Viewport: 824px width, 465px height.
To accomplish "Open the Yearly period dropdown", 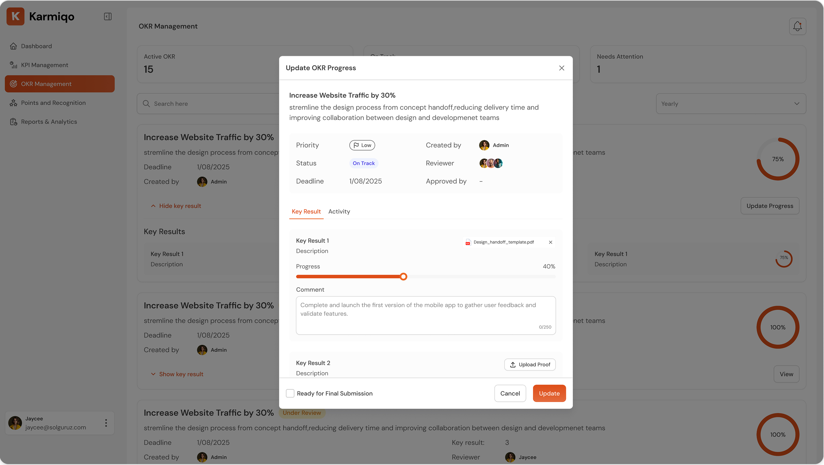I will (731, 104).
